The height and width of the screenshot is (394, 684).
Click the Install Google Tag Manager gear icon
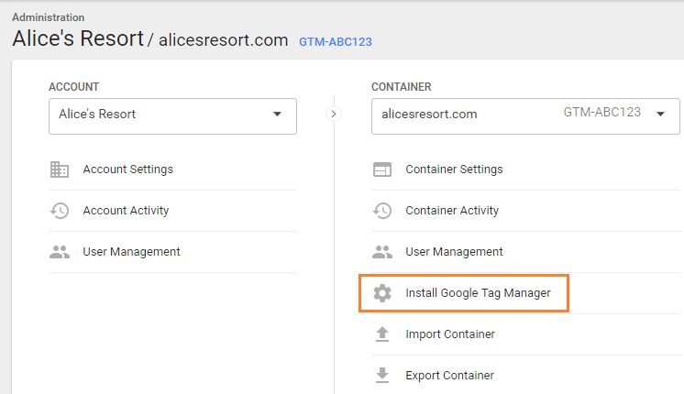coord(382,293)
